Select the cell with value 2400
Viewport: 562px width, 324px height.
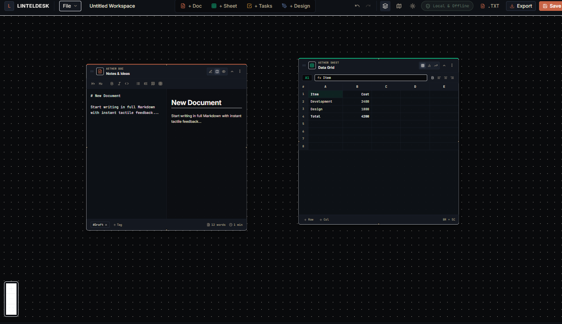pos(357,101)
